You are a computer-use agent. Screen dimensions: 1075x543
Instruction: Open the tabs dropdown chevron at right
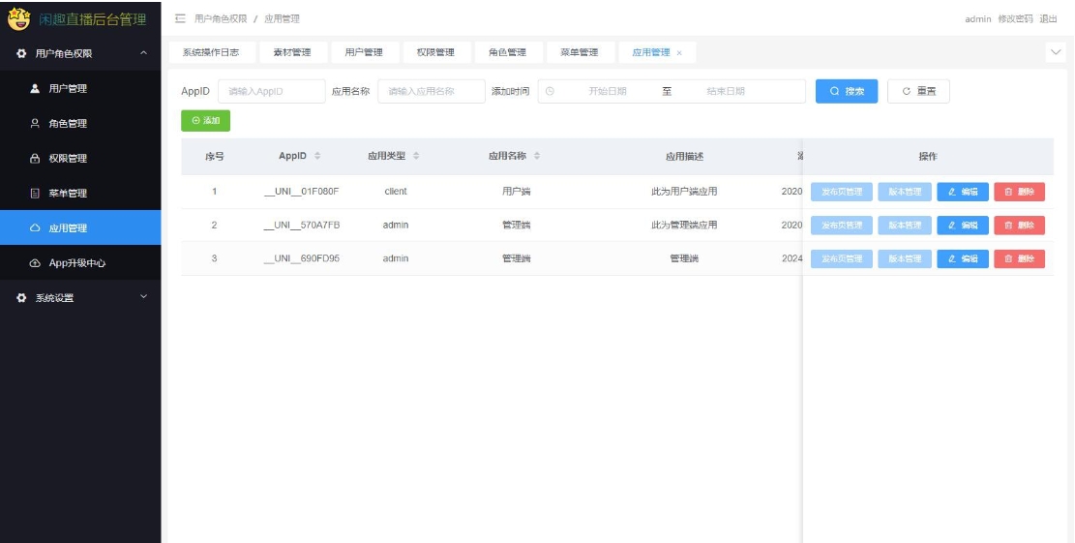pos(1056,52)
